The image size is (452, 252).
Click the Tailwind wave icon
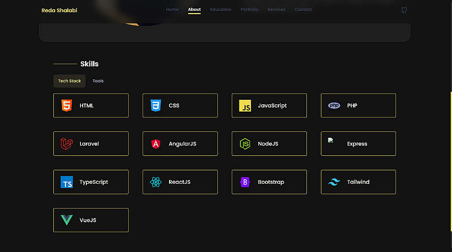(x=334, y=182)
